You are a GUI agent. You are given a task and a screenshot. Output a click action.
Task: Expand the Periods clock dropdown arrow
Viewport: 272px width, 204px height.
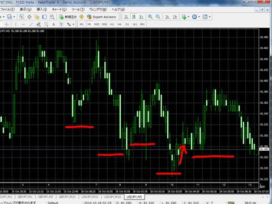pos(199,17)
